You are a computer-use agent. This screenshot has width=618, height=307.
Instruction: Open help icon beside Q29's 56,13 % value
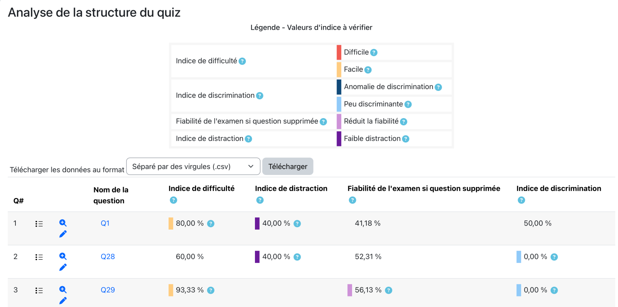point(388,290)
